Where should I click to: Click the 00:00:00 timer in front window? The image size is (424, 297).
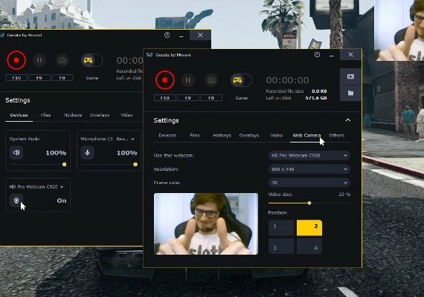287,80
